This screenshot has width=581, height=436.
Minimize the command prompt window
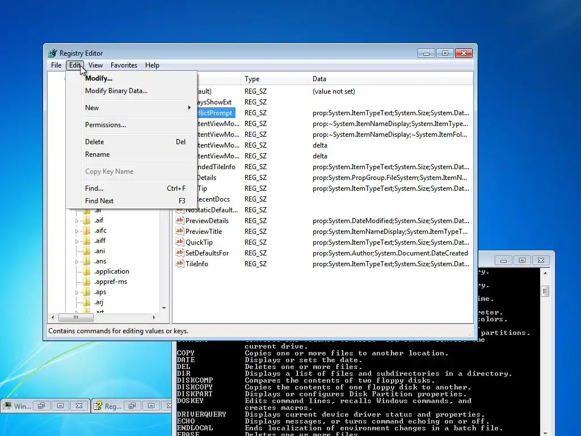coord(503,260)
